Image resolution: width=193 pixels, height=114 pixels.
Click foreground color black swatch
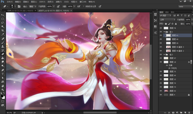[2, 96]
